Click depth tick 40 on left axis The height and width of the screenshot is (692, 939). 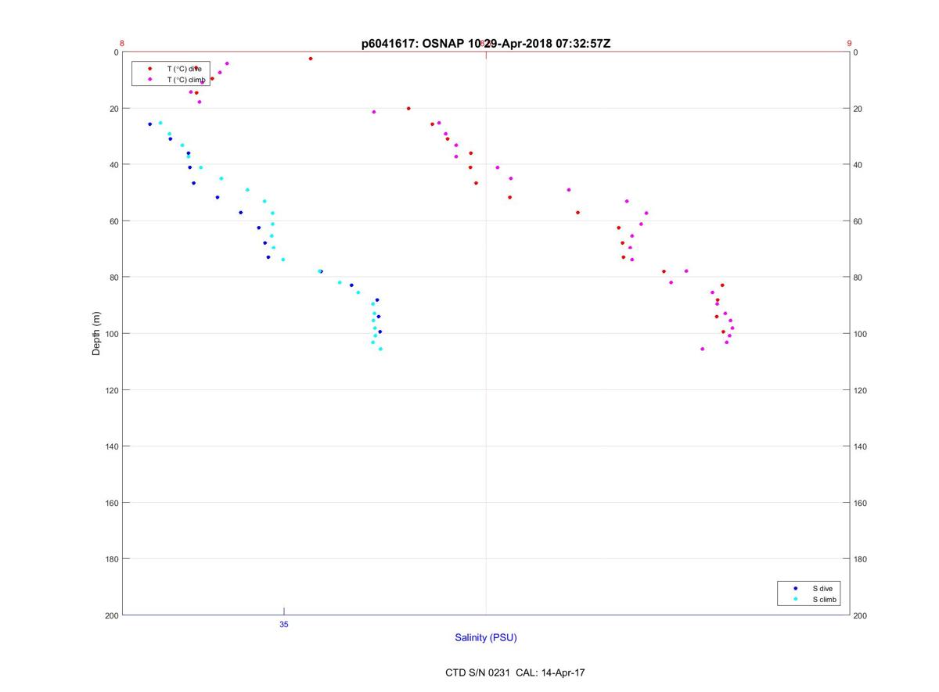[x=113, y=165]
